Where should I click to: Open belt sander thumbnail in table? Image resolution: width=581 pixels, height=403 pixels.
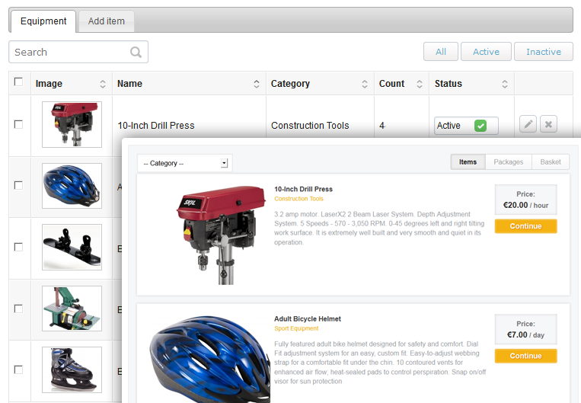pyautogui.click(x=72, y=309)
